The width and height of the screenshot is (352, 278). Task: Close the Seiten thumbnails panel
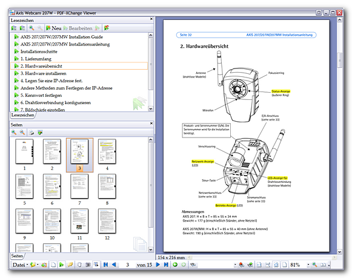tap(151, 124)
